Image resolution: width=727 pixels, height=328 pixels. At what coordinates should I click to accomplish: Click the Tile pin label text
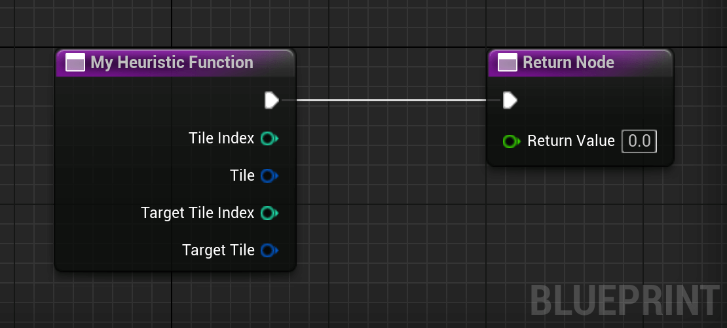click(242, 175)
